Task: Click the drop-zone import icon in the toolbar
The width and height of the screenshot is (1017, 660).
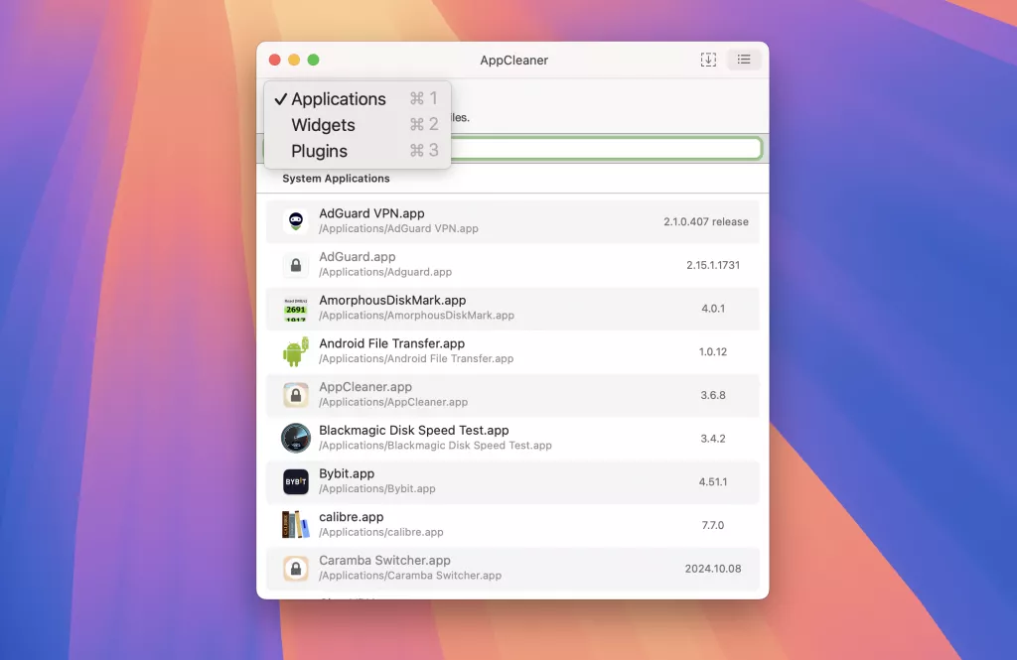Action: tap(708, 60)
